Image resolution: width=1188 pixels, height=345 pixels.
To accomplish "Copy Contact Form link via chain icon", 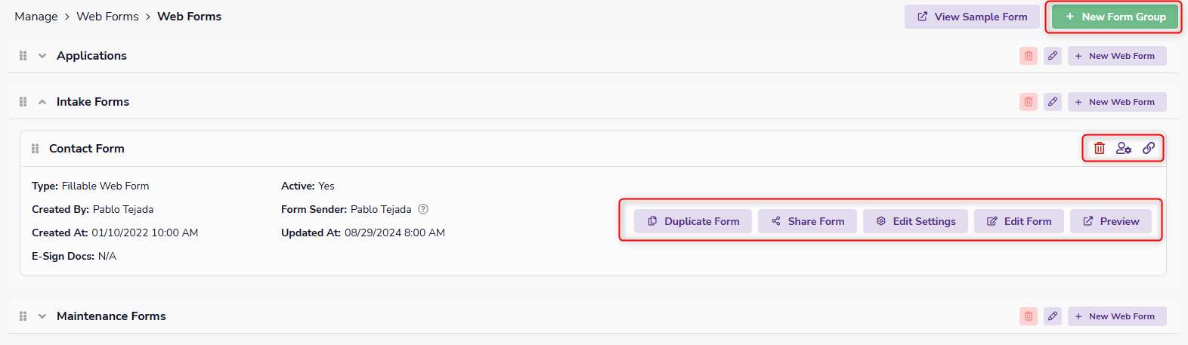I will pyautogui.click(x=1149, y=149).
